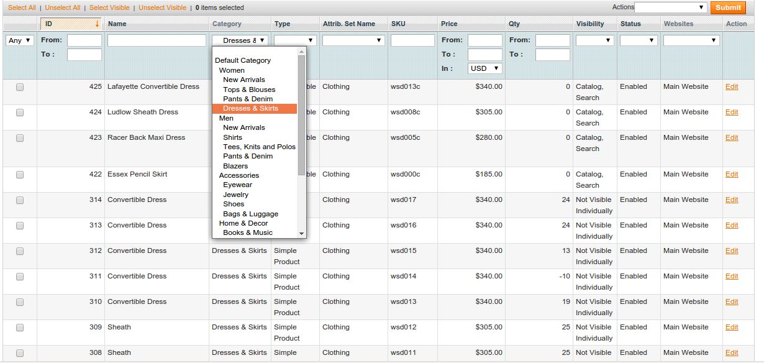This screenshot has width=764, height=363.
Task: Focus the Name filter text field
Action: (x=157, y=40)
